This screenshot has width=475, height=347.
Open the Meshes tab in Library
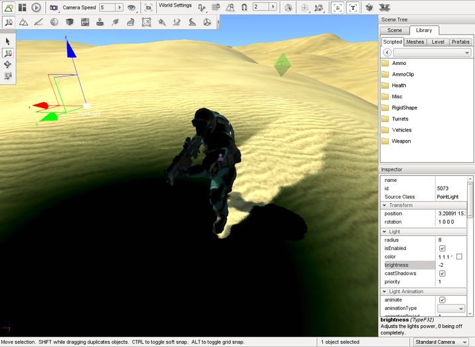[415, 42]
